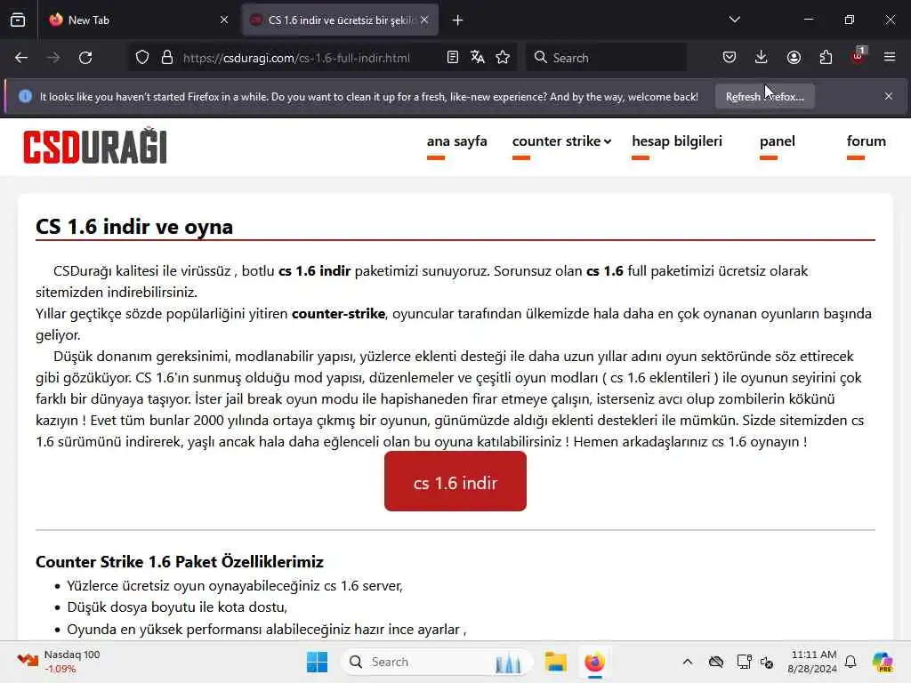This screenshot has height=683, width=911.
Task: Click the CSDURAĞI site logo
Action: pos(95,146)
